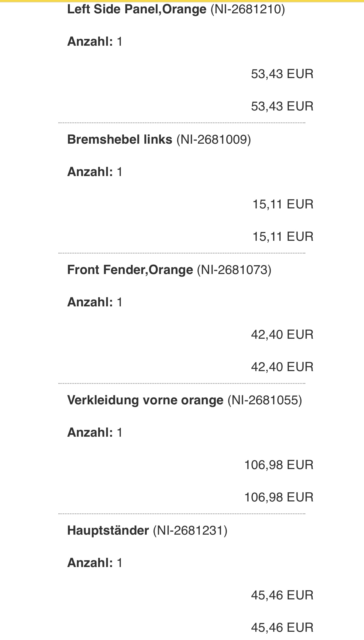Click article number NI-2681073
364x640 pixels.
click(234, 270)
